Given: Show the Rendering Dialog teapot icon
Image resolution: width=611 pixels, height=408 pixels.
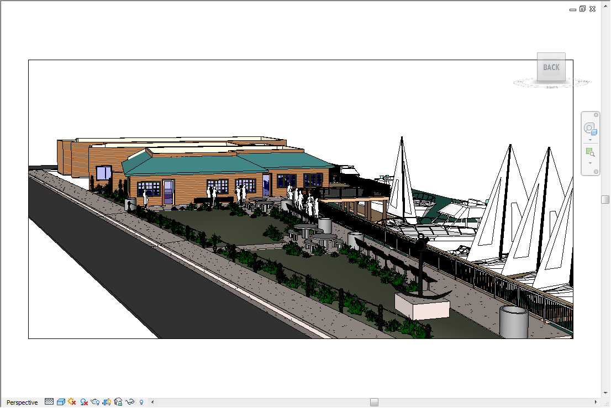Looking at the screenshot, I should pyautogui.click(x=95, y=402).
